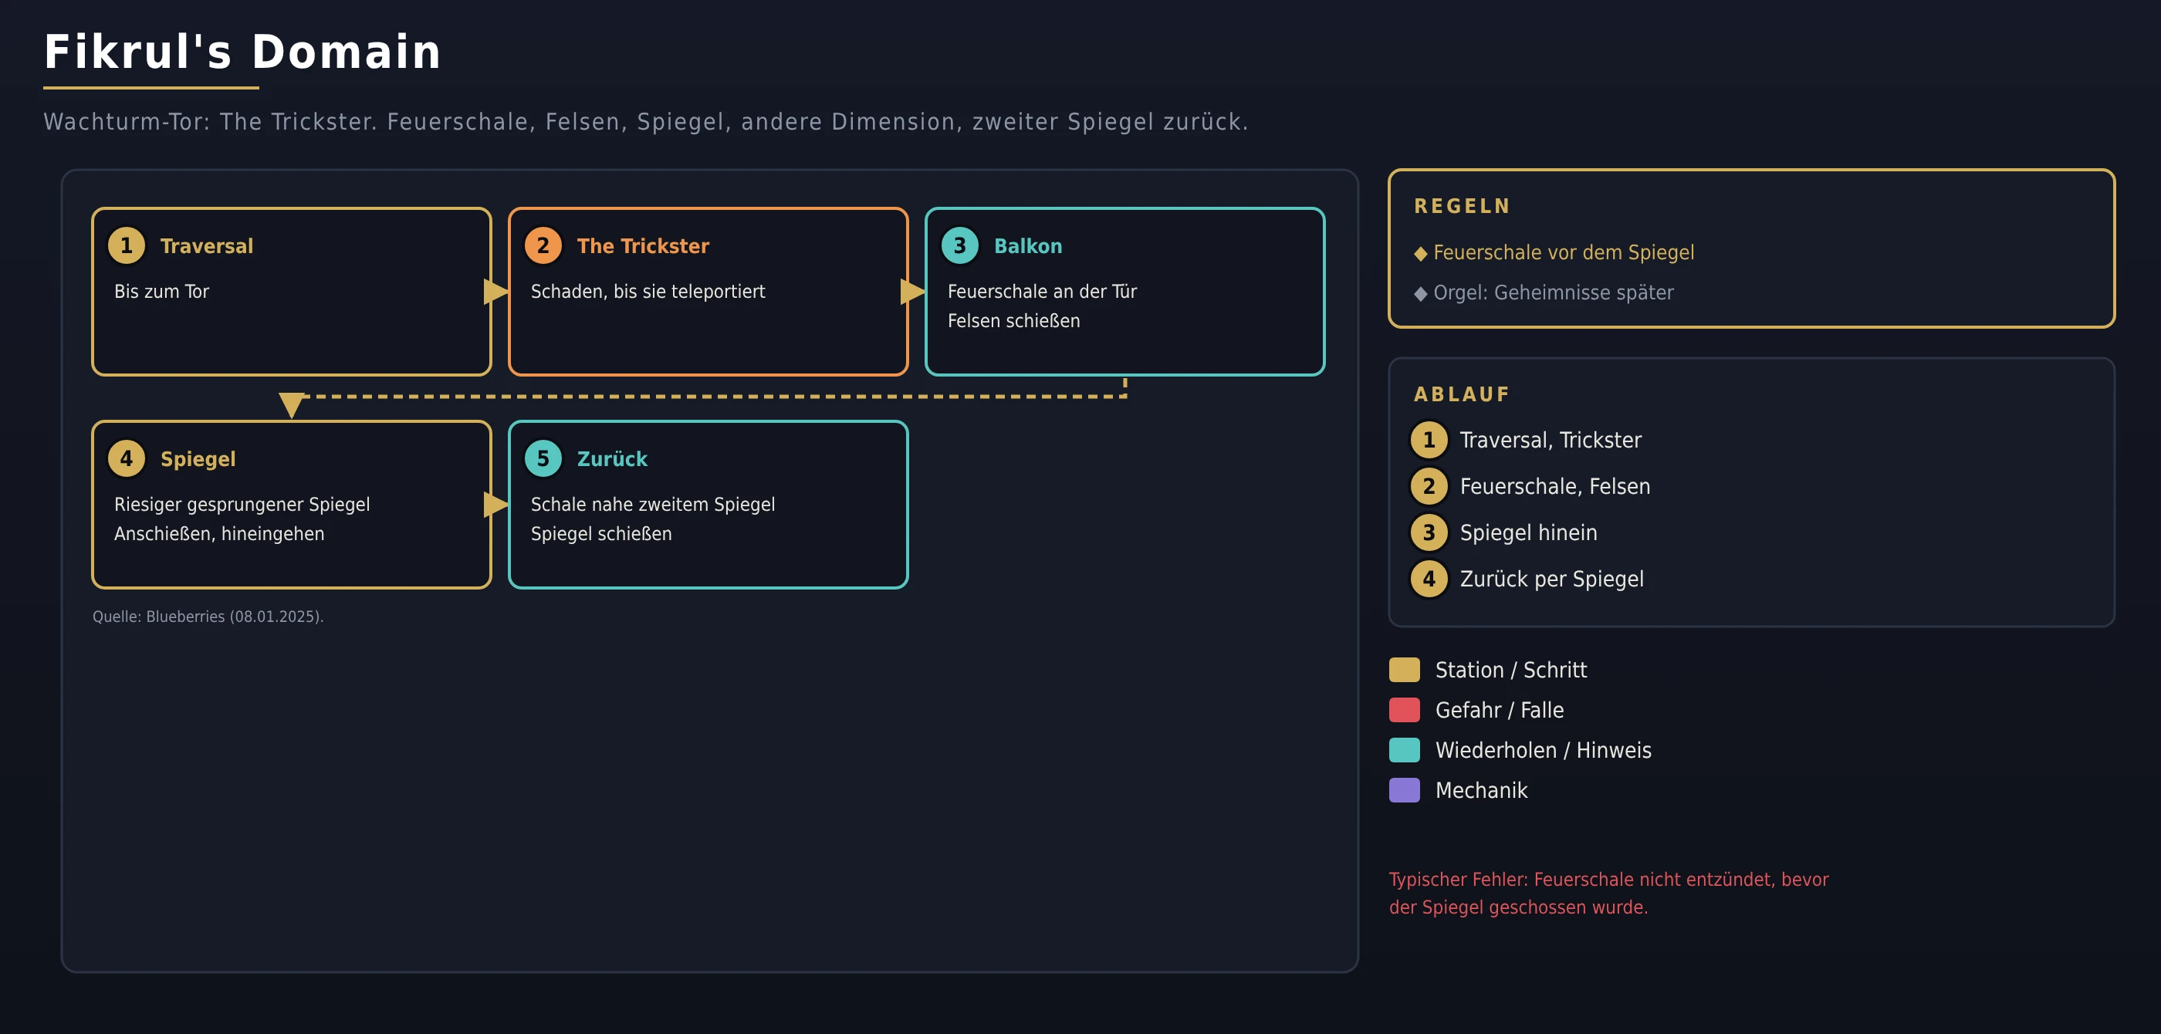Click the diamond bullet before Orgel: Geheimnisse später
The width and height of the screenshot is (2161, 1034).
(1420, 293)
